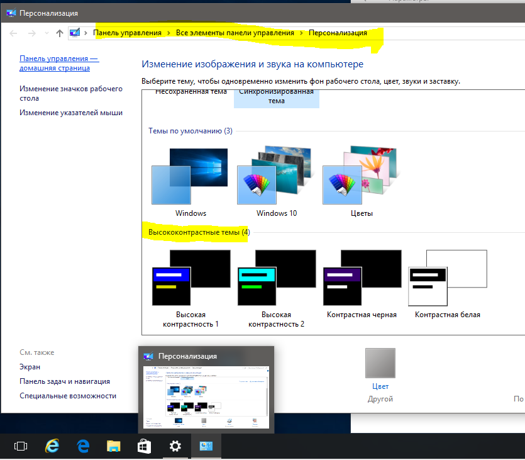Open Task View on the taskbar
The width and height of the screenshot is (525, 460).
(21, 446)
